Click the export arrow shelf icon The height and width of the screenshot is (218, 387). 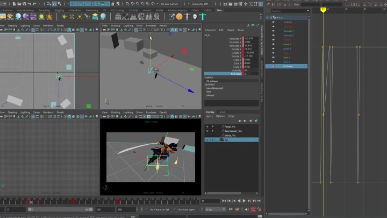point(171,17)
